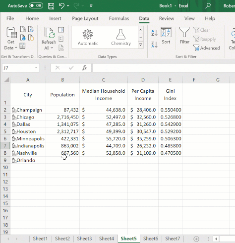Image resolution: width=235 pixels, height=243 pixels.
Task: Select the Chemistry data type
Action: 121,37
